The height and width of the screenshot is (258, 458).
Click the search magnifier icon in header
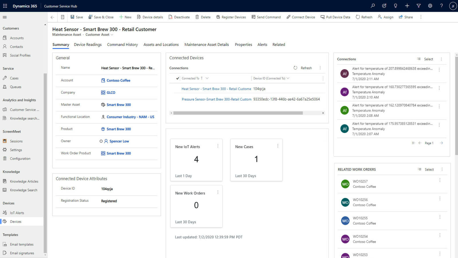pyautogui.click(x=373, y=6)
